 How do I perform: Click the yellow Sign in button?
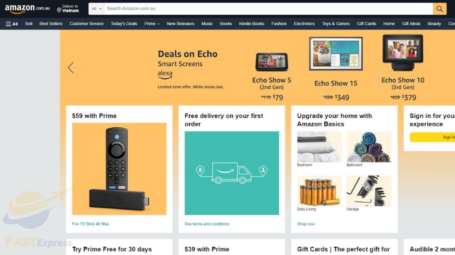coord(432,137)
